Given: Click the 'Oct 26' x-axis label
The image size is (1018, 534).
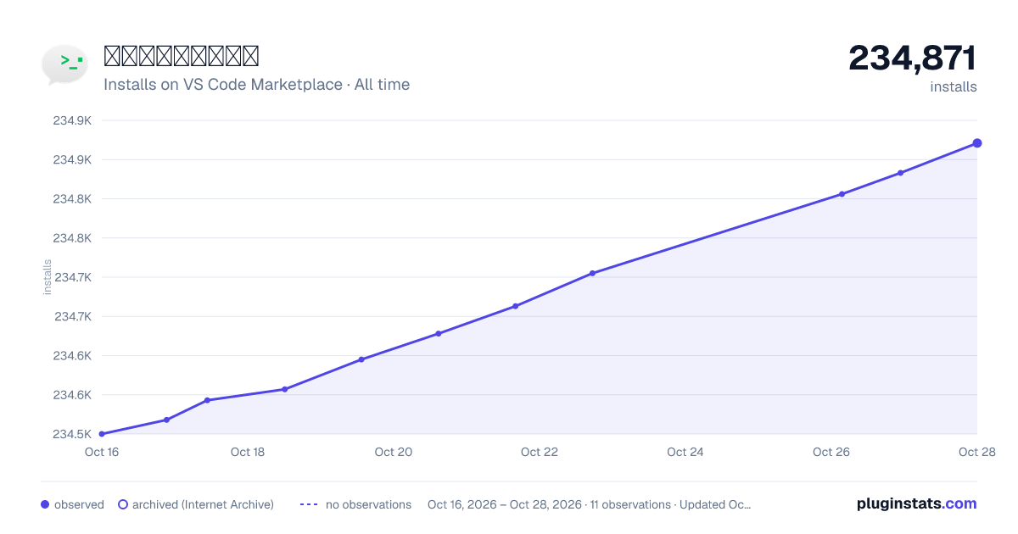Looking at the screenshot, I should [831, 452].
